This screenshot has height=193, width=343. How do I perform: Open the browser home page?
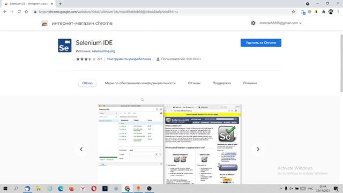click(x=26, y=12)
